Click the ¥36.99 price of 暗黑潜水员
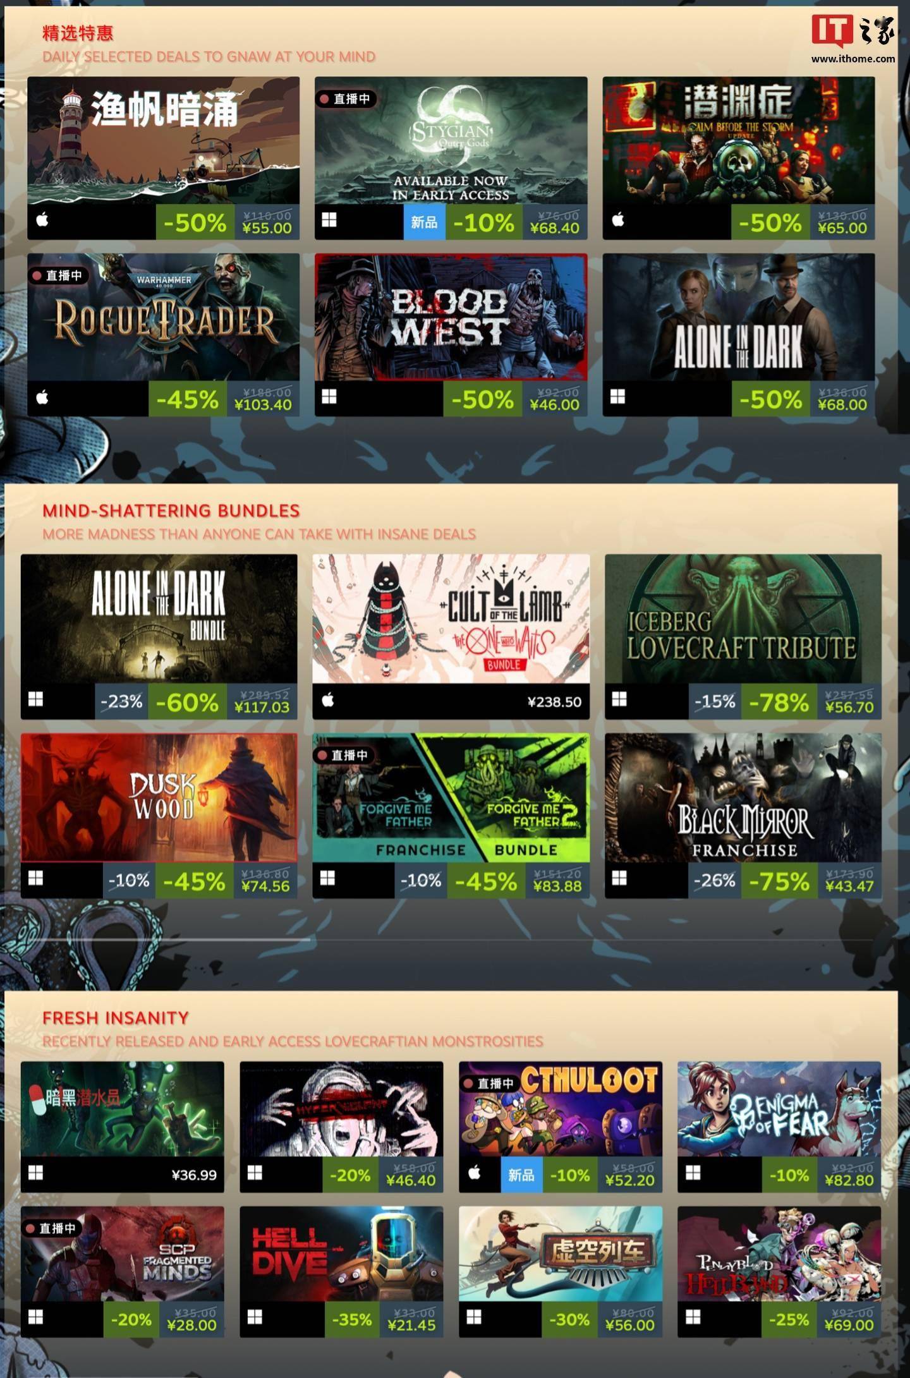The width and height of the screenshot is (910, 1378). tap(194, 1175)
